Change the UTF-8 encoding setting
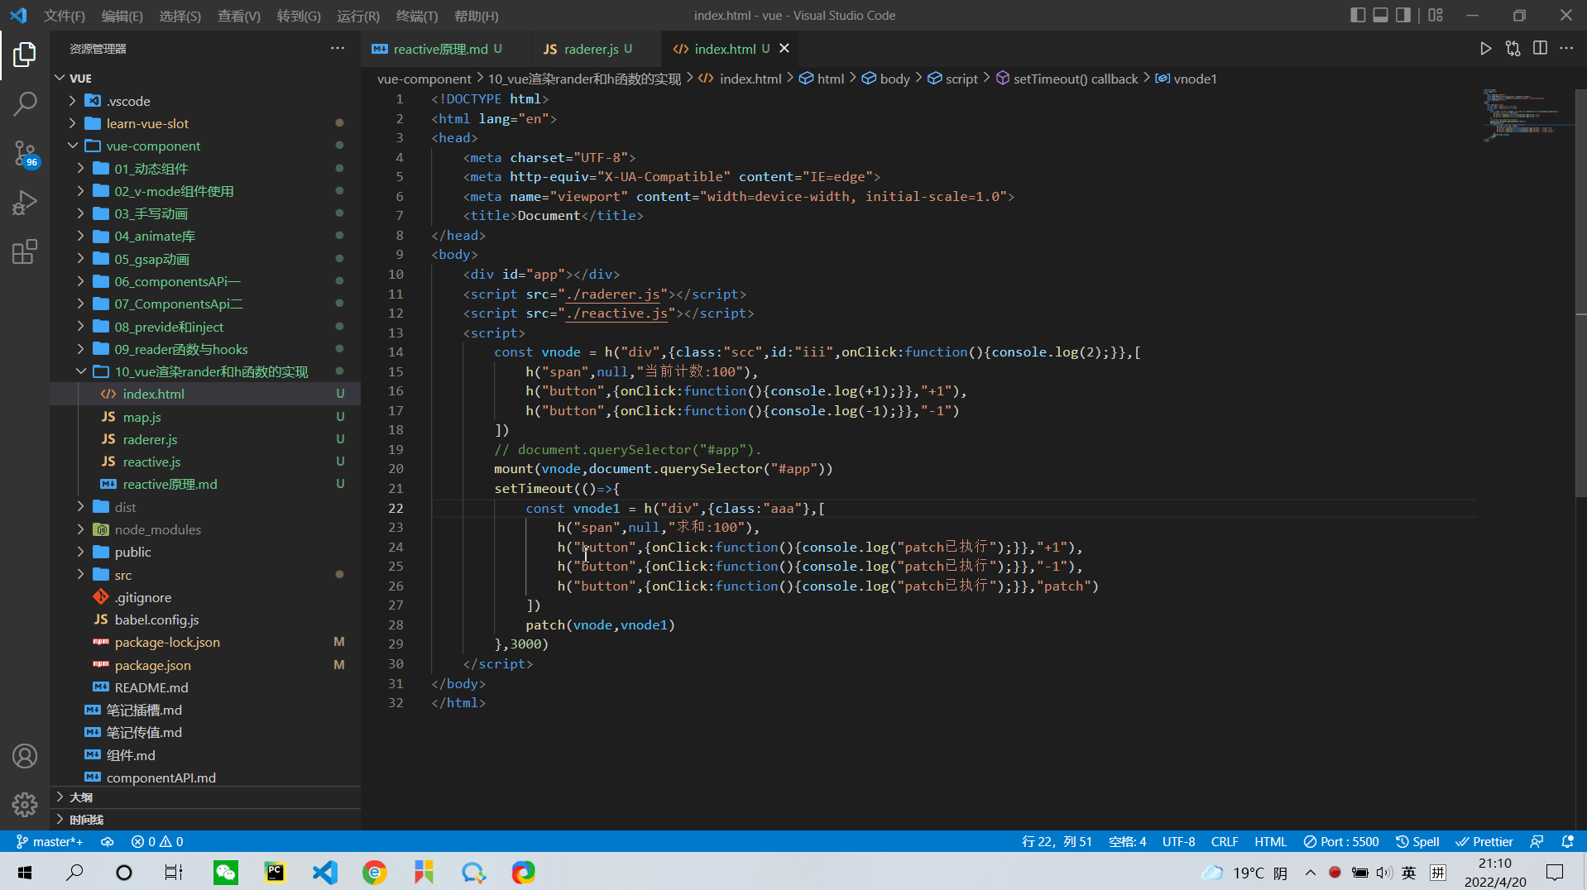 tap(1178, 841)
